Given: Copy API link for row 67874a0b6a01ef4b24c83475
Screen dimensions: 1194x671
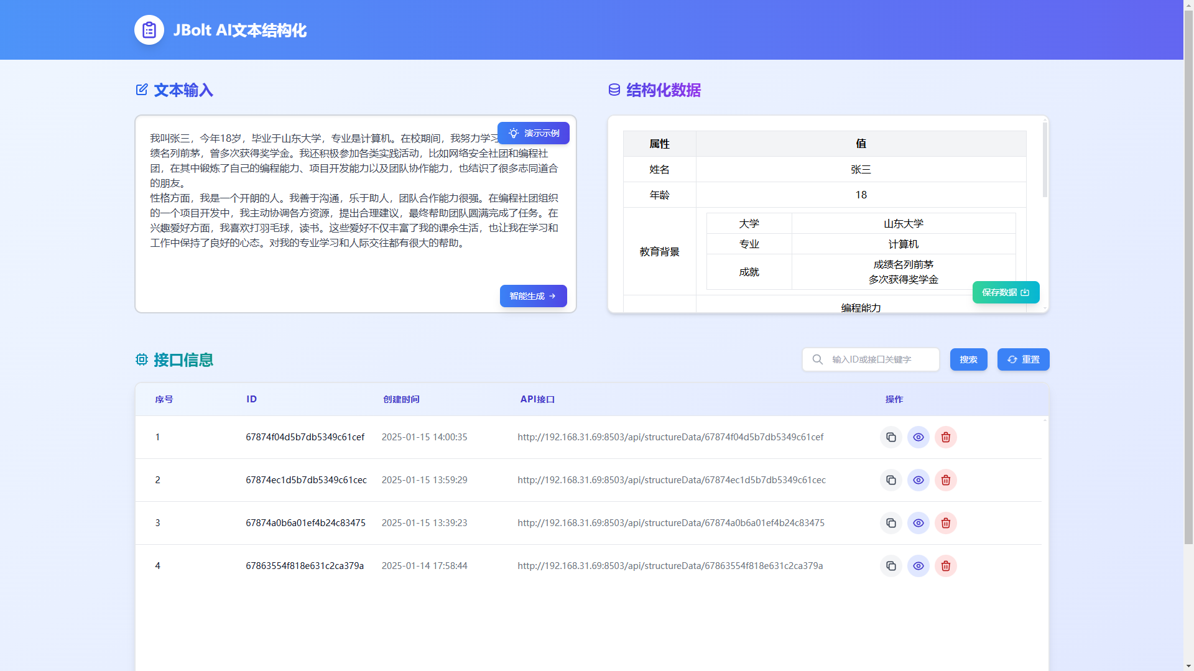Looking at the screenshot, I should (x=891, y=523).
